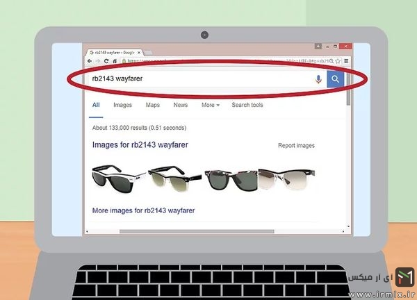417x300 pixels.
Task: Open a new tab next to the current tab
Action: pos(148,53)
